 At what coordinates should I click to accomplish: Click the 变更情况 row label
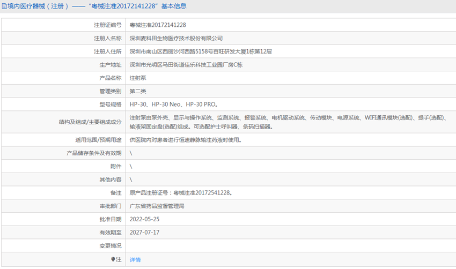111,246
